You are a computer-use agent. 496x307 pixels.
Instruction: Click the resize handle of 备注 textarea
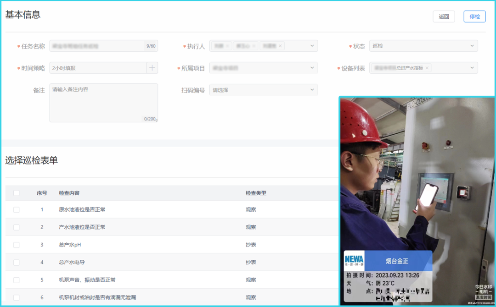coord(156,120)
